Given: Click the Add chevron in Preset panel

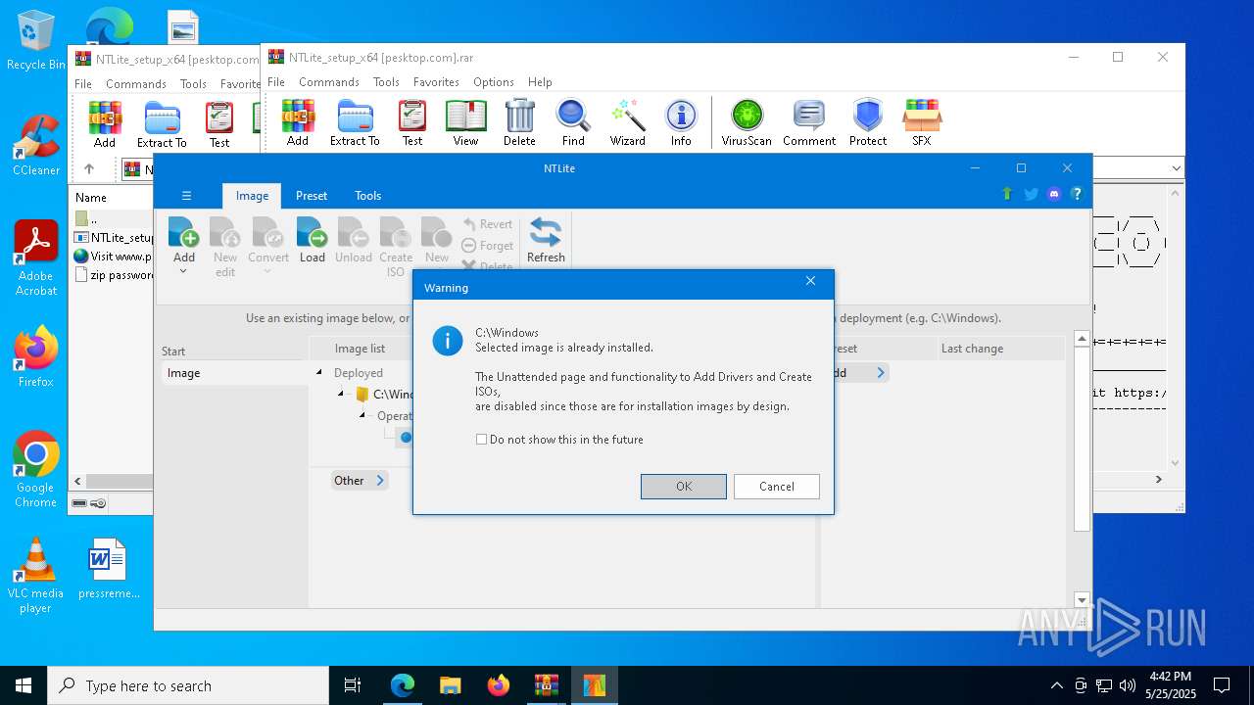Looking at the screenshot, I should 881,373.
